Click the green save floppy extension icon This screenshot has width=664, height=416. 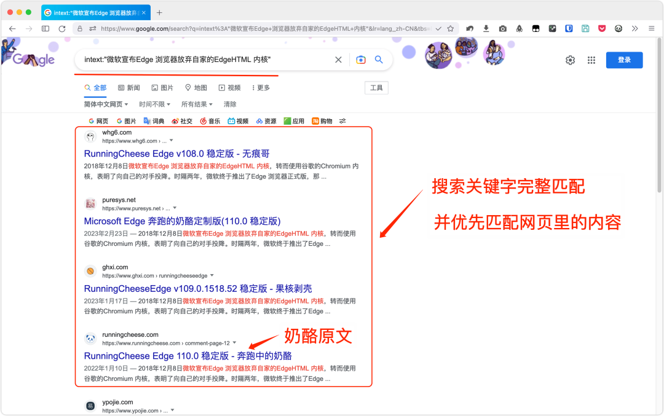585,29
